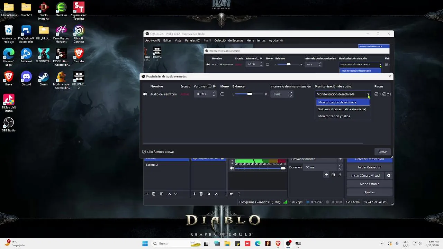This screenshot has height=249, width=443.
Task: Move source up arrow in Sources panel
Action: click(x=217, y=194)
